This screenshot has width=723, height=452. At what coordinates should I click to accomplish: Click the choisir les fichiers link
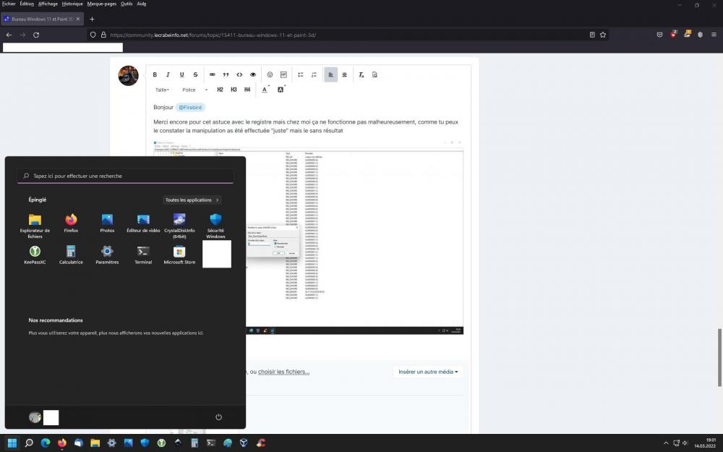pos(282,371)
